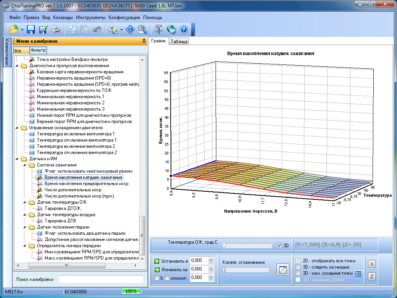The height and width of the screenshot is (298, 397).
Task: Uncheck the 3D view checkbox
Action: pos(280,245)
